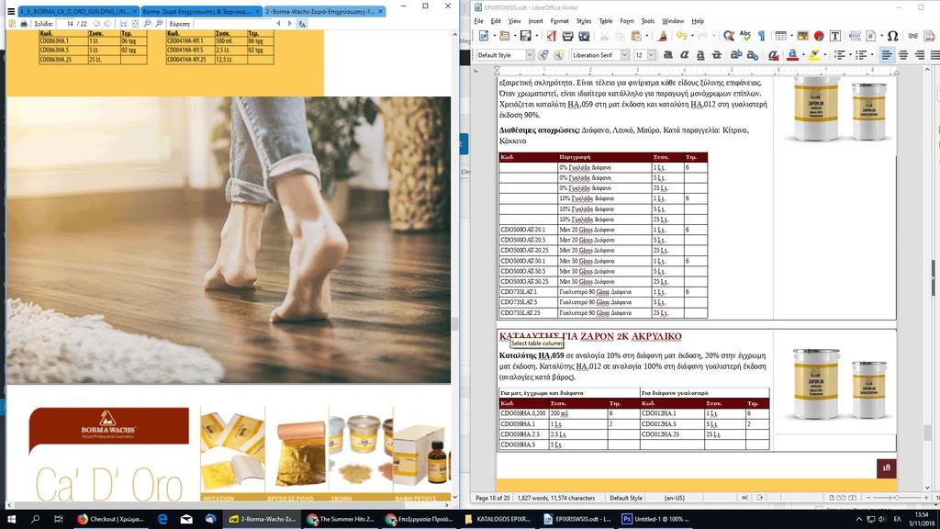Open the font size dropdown showing 12
The image size is (940, 529).
651,55
